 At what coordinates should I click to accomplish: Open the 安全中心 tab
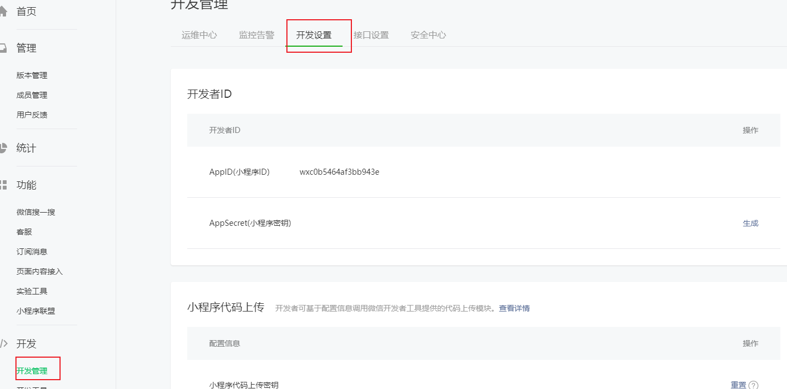pos(428,35)
